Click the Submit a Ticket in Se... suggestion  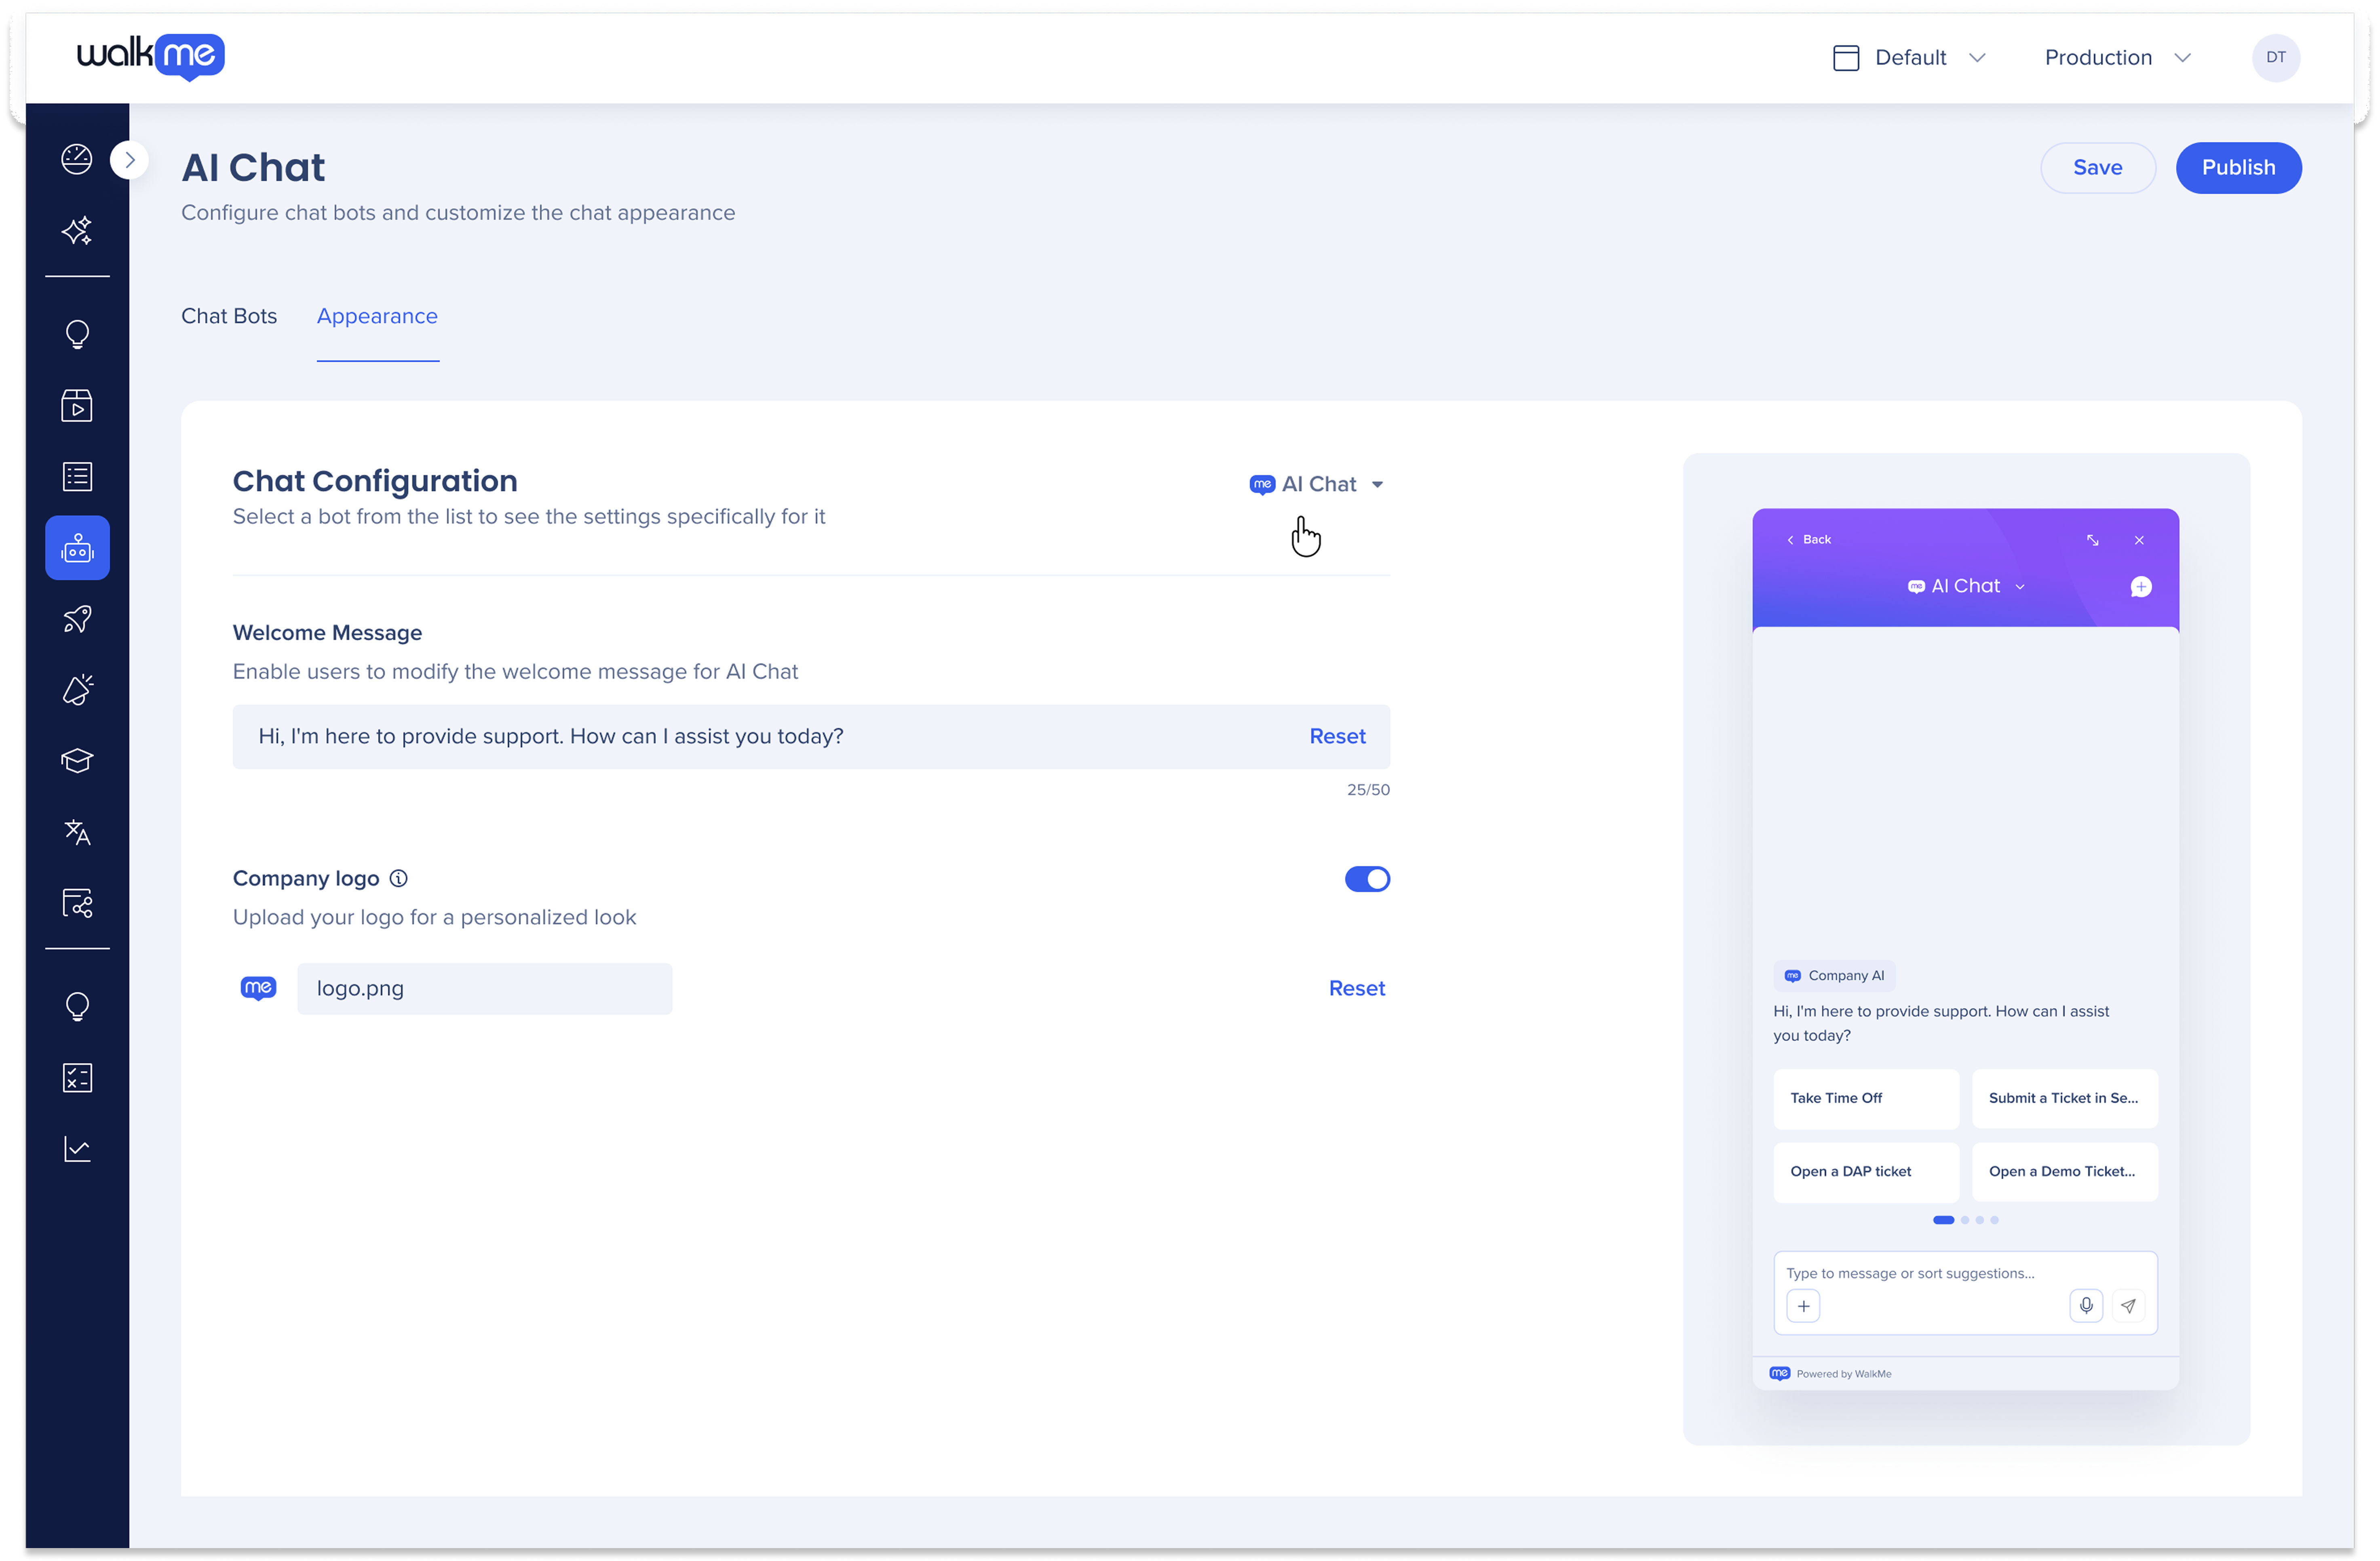(2065, 1098)
